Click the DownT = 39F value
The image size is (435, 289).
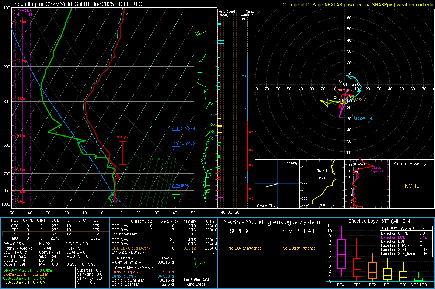click(15, 265)
